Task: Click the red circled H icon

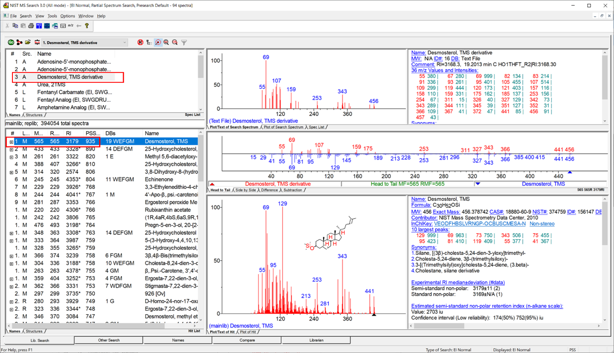Action: pos(140,43)
